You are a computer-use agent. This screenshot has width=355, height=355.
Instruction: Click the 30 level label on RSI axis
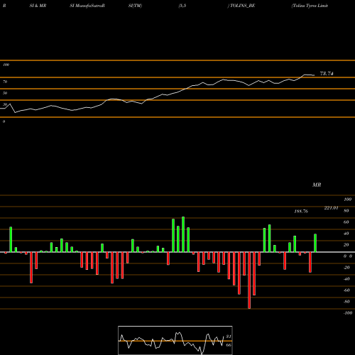pyautogui.click(x=5, y=104)
